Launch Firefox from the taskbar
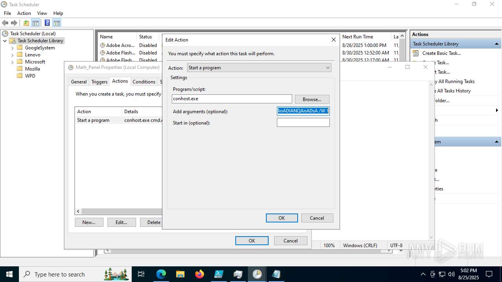This screenshot has height=282, width=502. (x=200, y=274)
